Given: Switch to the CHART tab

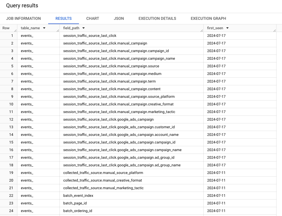Looking at the screenshot, I should (x=92, y=18).
